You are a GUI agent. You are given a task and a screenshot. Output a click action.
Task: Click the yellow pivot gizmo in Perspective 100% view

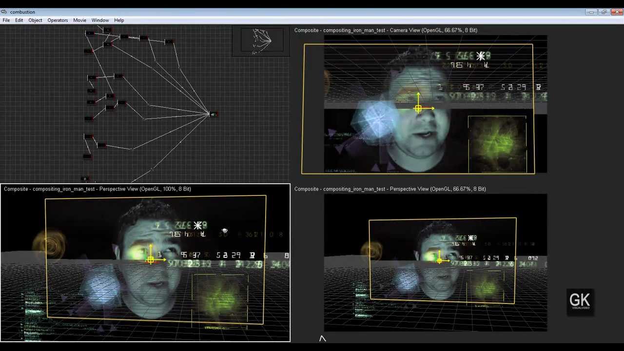[x=150, y=260]
